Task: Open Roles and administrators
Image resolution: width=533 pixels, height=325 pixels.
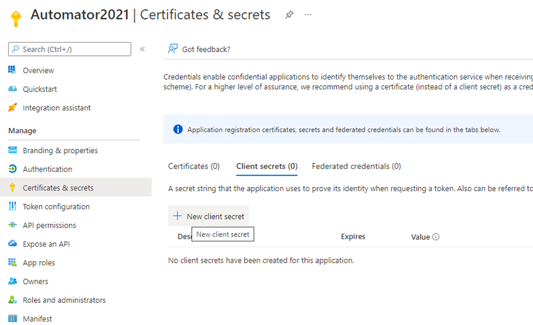Action: pos(64,300)
